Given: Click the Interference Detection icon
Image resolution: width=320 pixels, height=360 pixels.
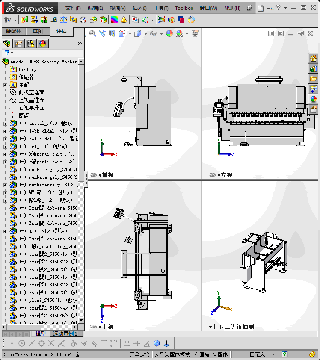Looking at the screenshot, I should point(24,20).
